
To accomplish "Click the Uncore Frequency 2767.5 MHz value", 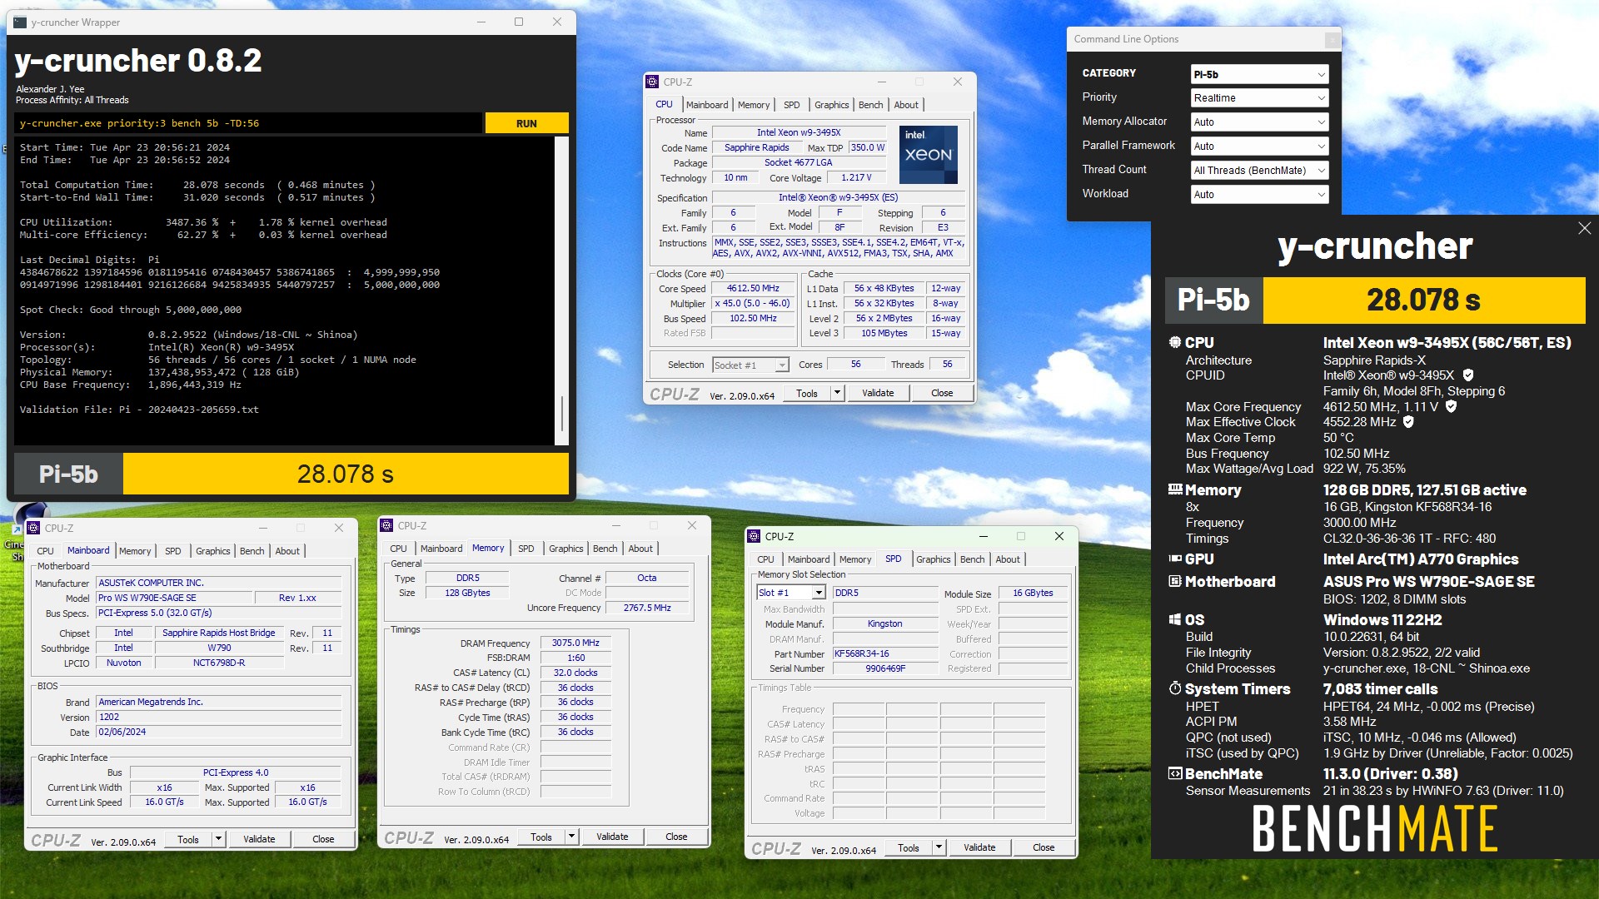I will point(647,608).
